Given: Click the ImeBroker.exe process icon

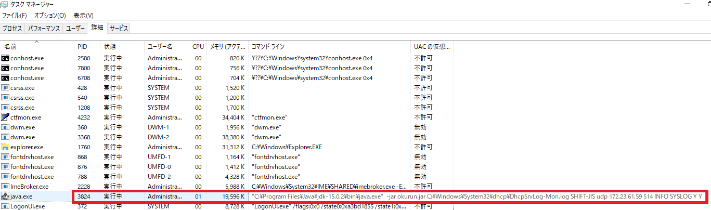Looking at the screenshot, I should tap(5, 187).
